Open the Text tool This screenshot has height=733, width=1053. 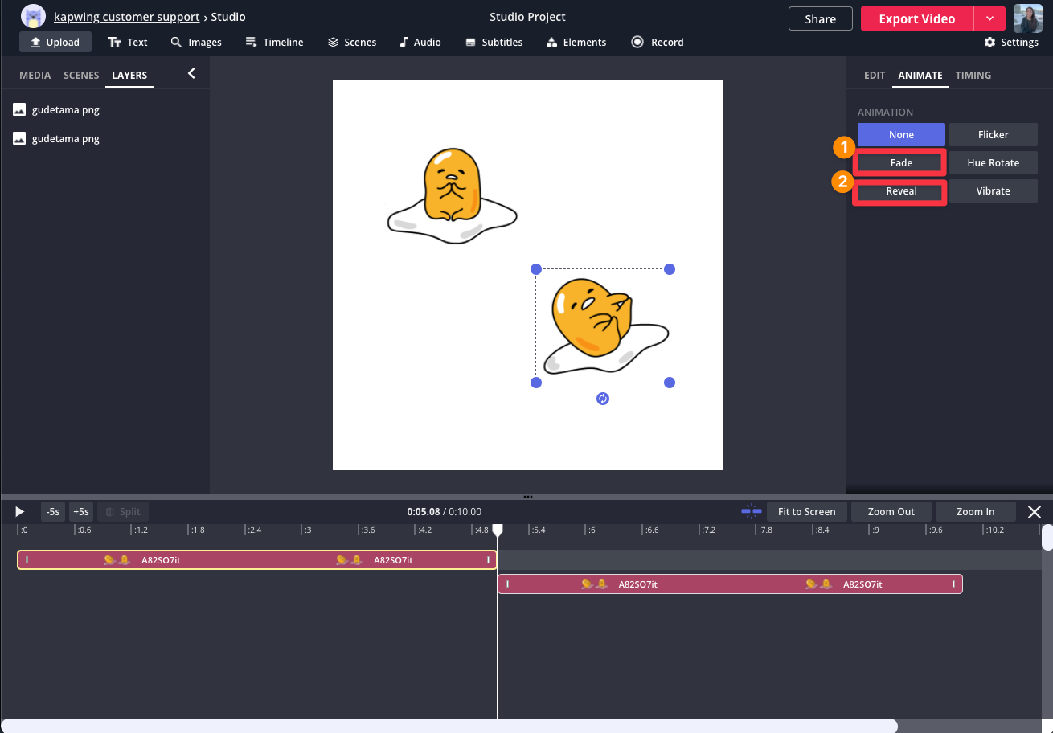pos(128,42)
